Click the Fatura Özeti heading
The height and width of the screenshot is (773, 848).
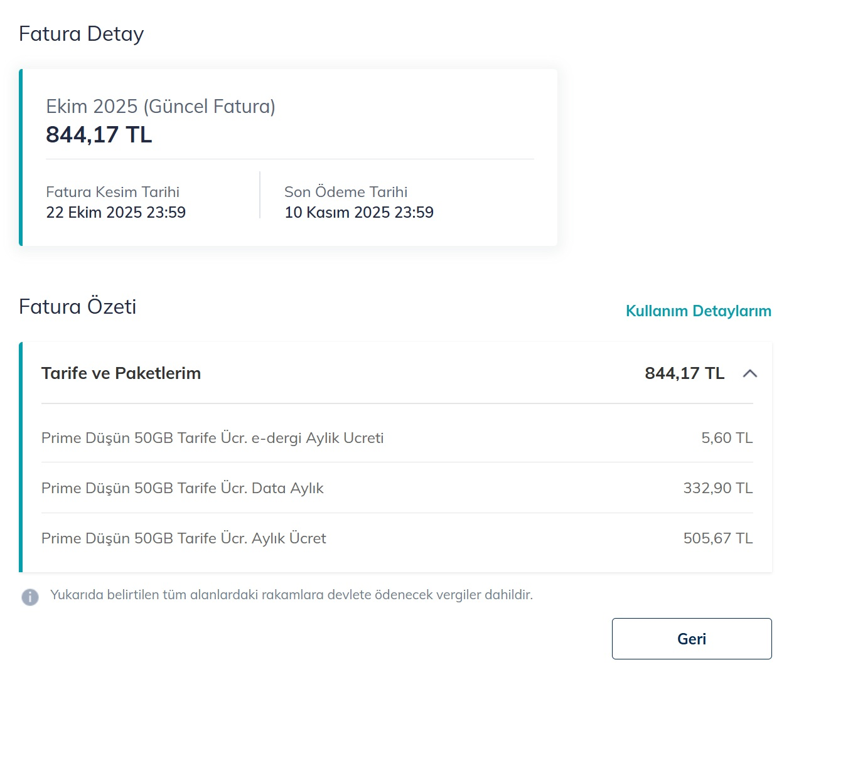click(78, 307)
